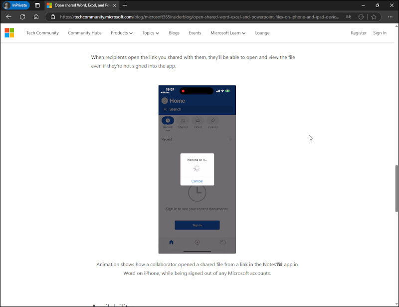The width and height of the screenshot is (399, 307).
Task: Open browser Settings and more menu
Action: pos(390,17)
